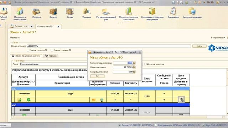Click price cell 11 757,89 in table
Viewport: 228px width, 128px height.
115,94
